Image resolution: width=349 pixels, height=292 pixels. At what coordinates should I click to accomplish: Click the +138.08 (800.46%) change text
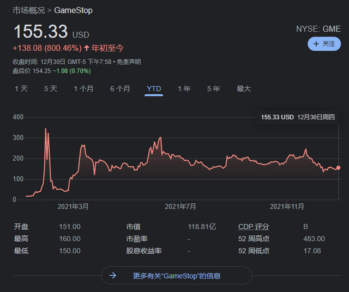(47, 48)
